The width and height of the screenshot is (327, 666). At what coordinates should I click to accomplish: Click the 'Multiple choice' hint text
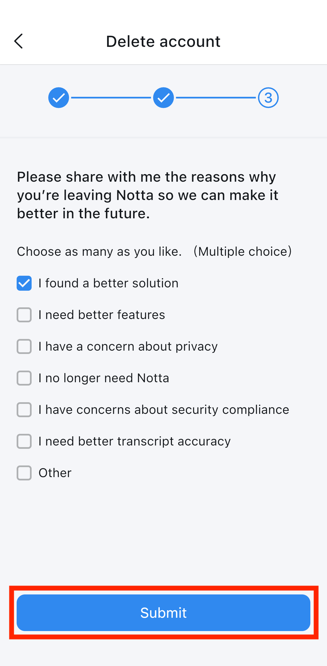point(243,251)
